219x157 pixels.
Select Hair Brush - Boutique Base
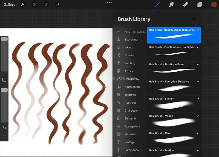174,70
